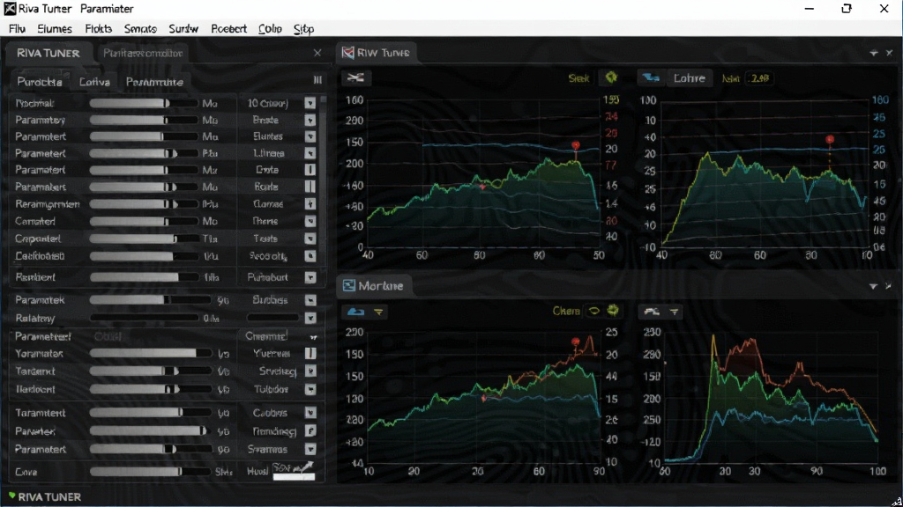Click the yellow "Chera" label

pyautogui.click(x=566, y=311)
